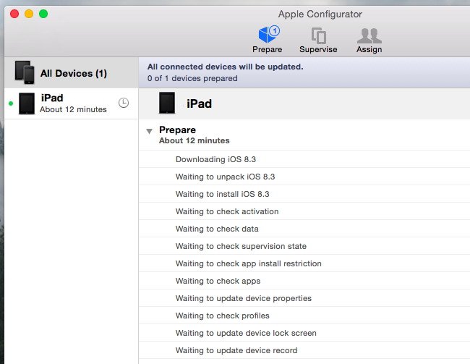
Task: Click the iPad icon in detail header
Action: coord(167,103)
